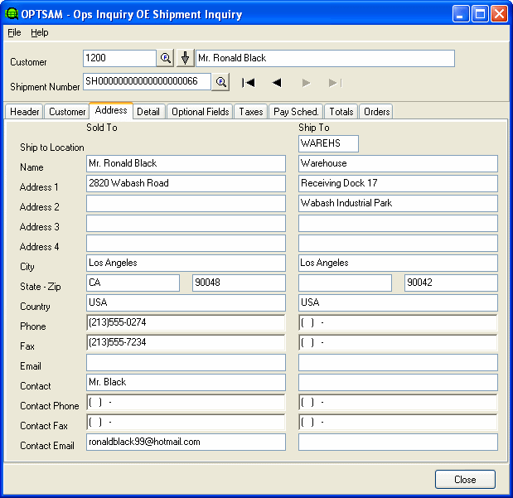513x498 pixels.
Task: Click the Shipment Number input field
Action: pyautogui.click(x=147, y=82)
